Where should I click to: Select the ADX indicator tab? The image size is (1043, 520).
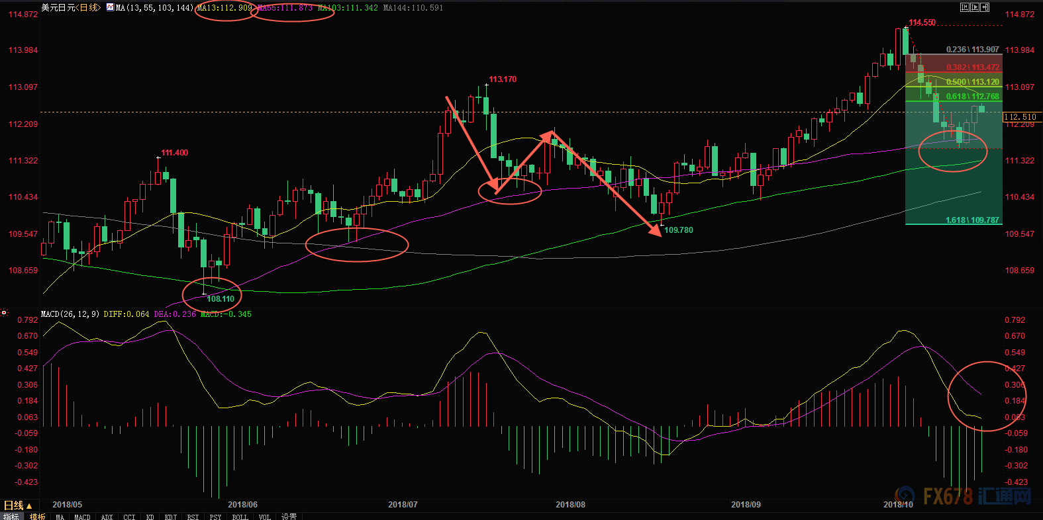[x=107, y=517]
